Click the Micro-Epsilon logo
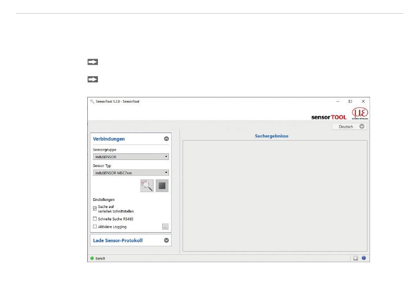419x293 pixels. pyautogui.click(x=360, y=113)
